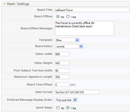Click the Date Format input field
This screenshot has width=130, height=112.
[77, 92]
